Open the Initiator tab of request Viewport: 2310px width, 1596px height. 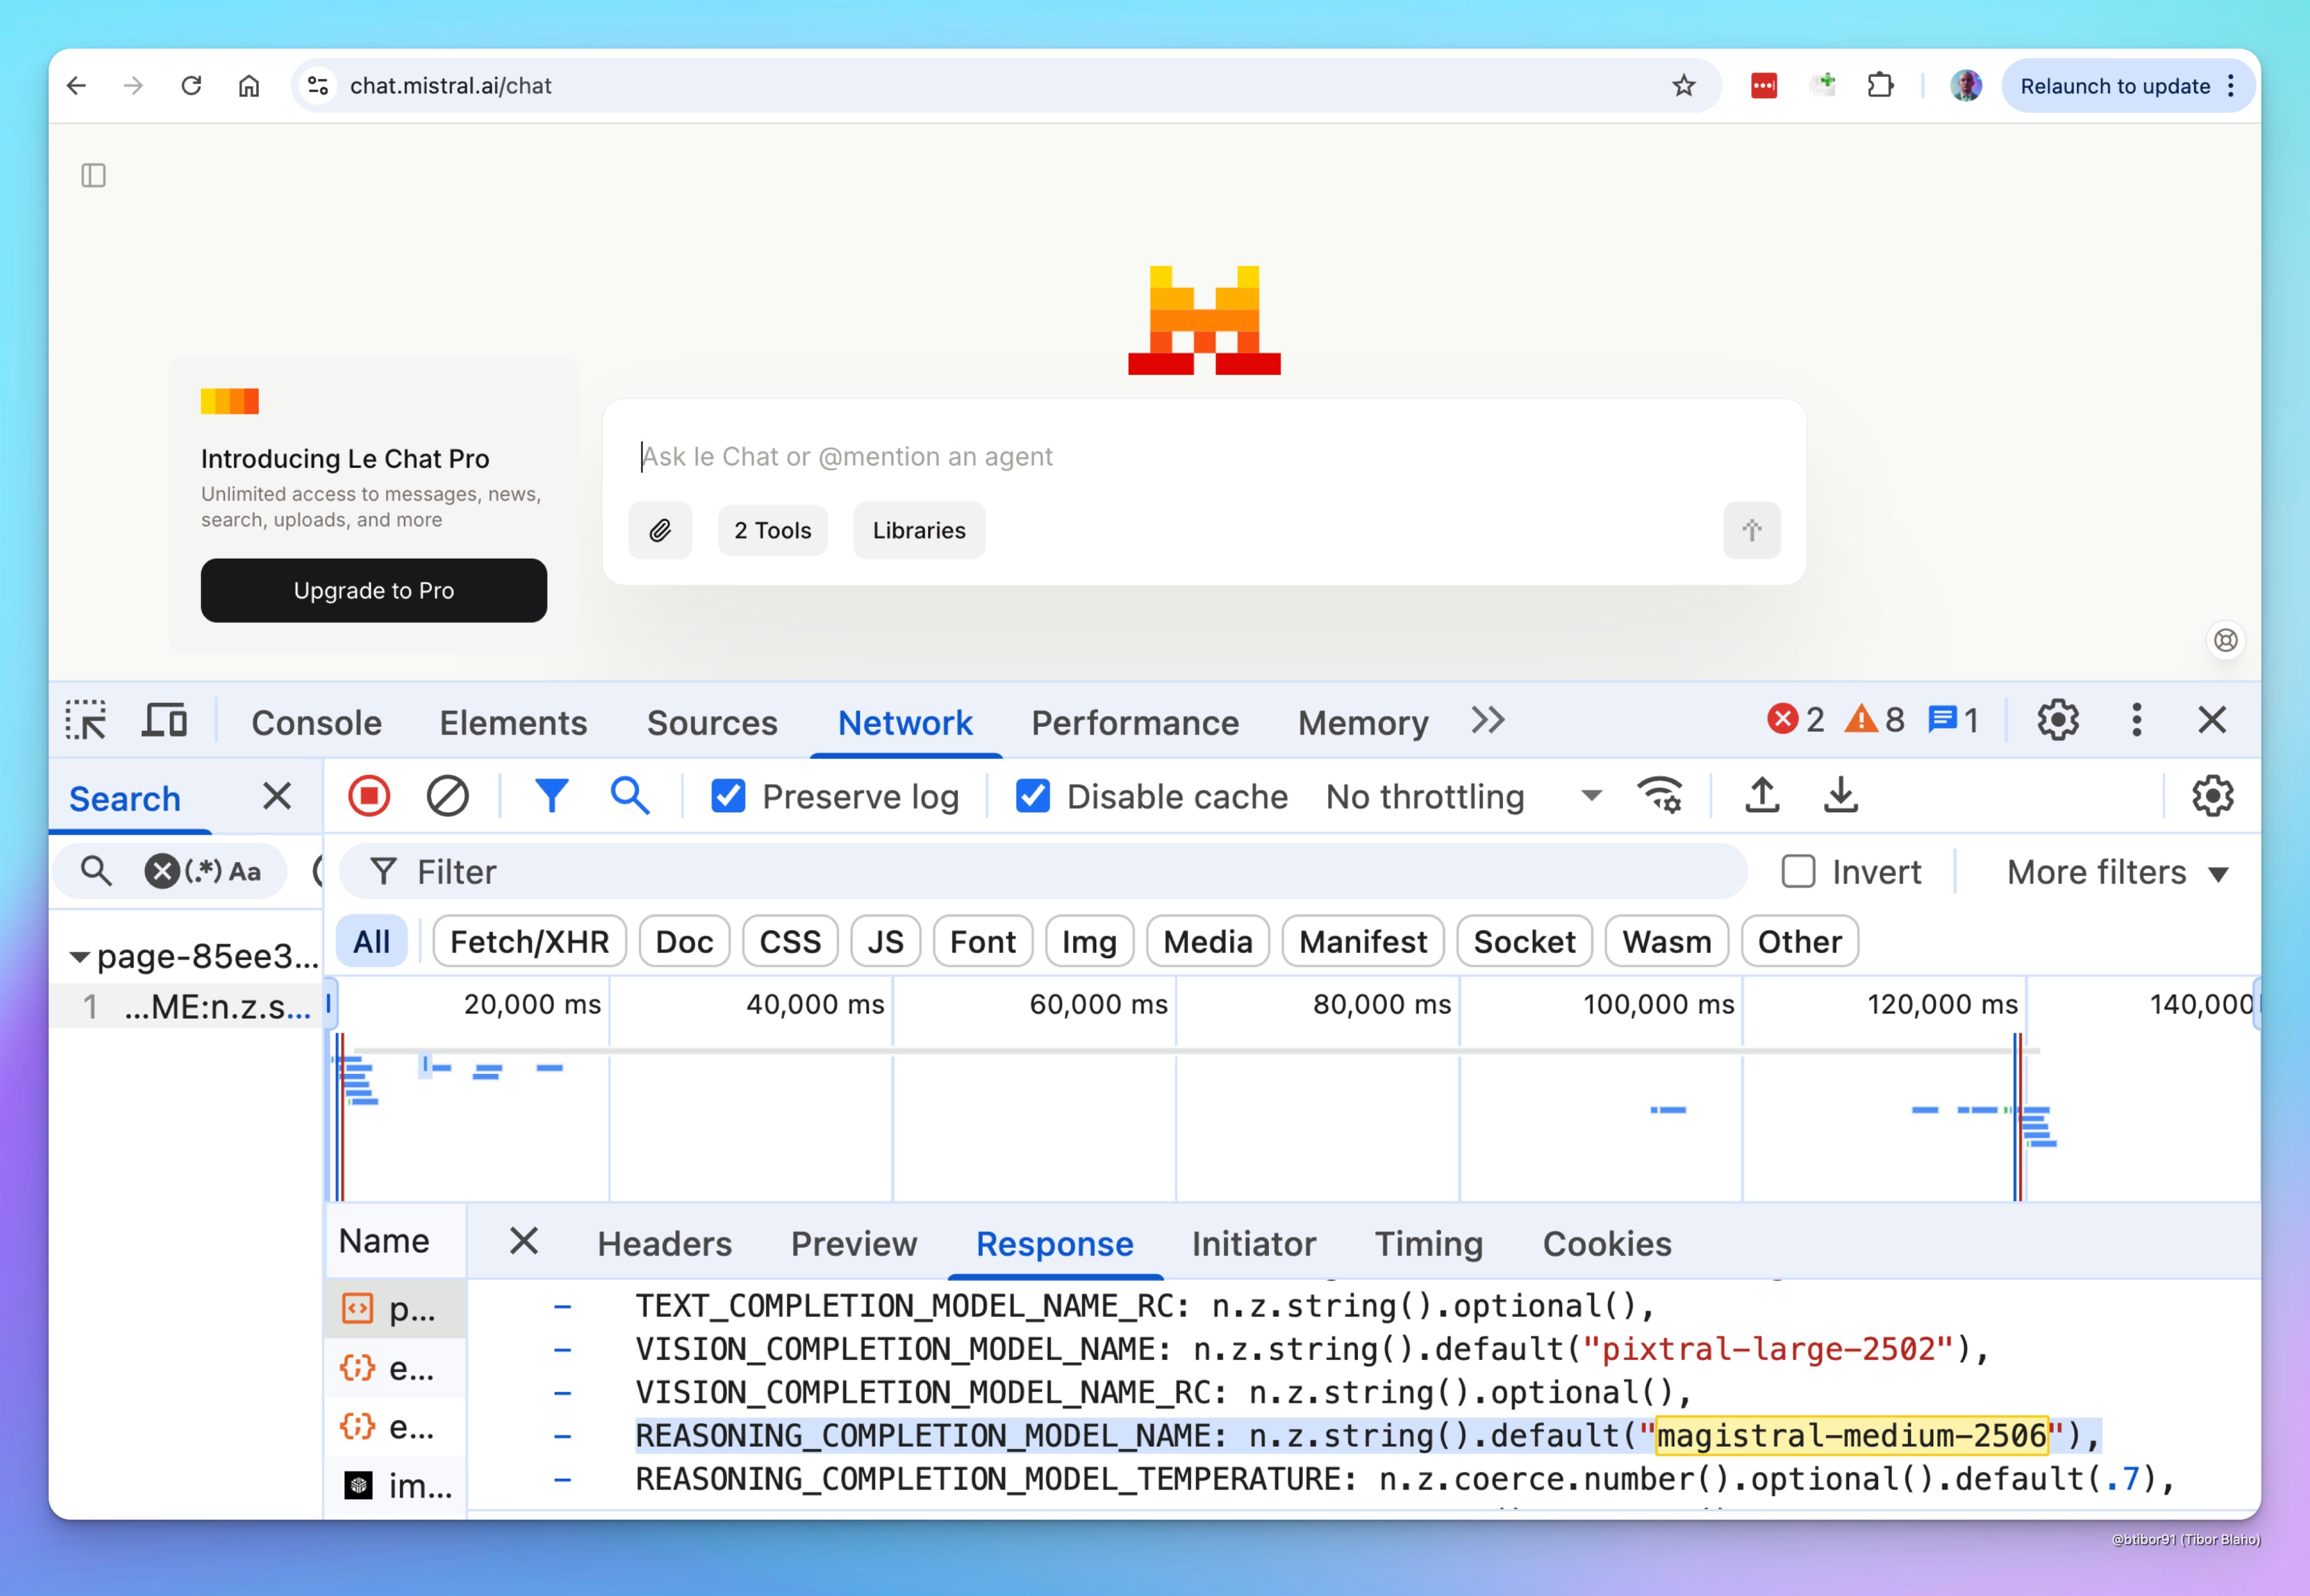click(1254, 1244)
